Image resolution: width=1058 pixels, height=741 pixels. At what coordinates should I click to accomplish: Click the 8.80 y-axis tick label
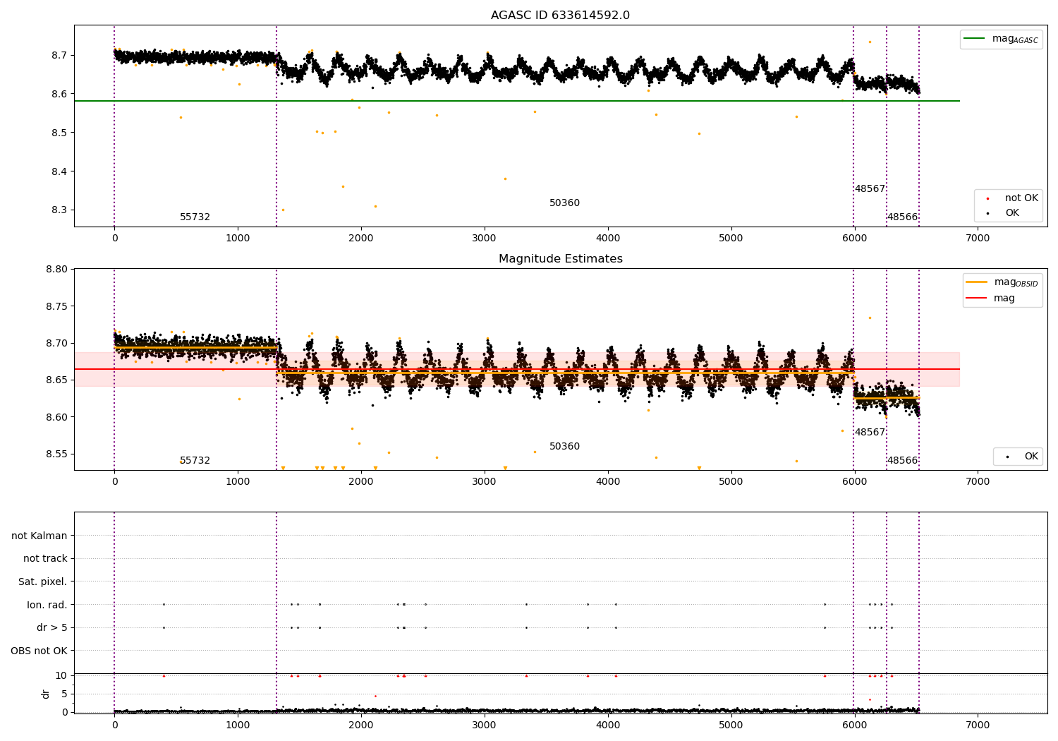tap(56, 270)
